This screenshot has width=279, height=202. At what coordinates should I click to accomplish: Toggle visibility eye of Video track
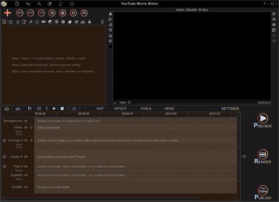point(26,128)
